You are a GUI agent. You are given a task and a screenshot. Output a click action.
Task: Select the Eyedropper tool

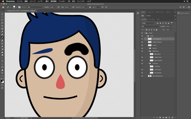pyautogui.click(x=2, y=32)
